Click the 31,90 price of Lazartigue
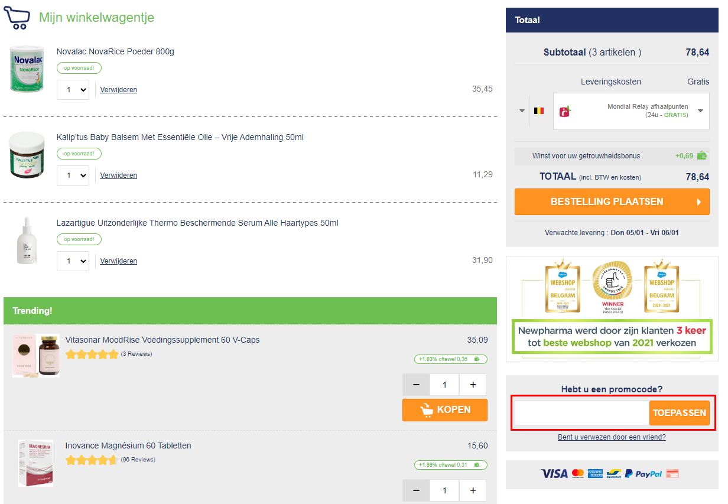This screenshot has width=728, height=504. pyautogui.click(x=482, y=260)
